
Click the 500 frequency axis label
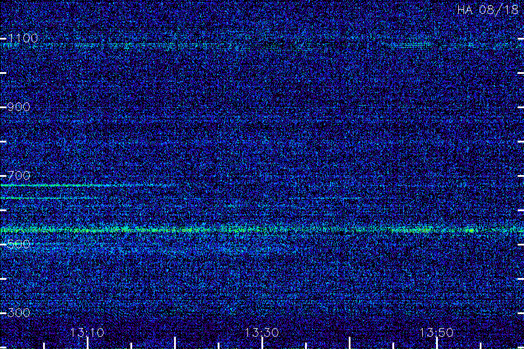point(19,244)
